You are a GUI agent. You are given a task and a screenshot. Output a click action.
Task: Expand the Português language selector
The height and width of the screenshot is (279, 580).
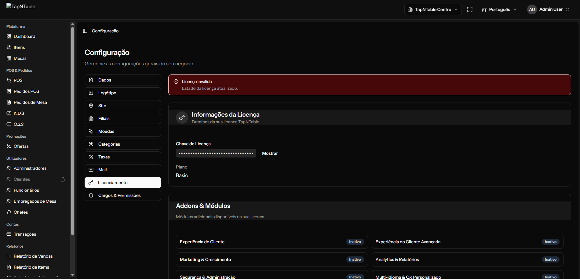click(499, 9)
